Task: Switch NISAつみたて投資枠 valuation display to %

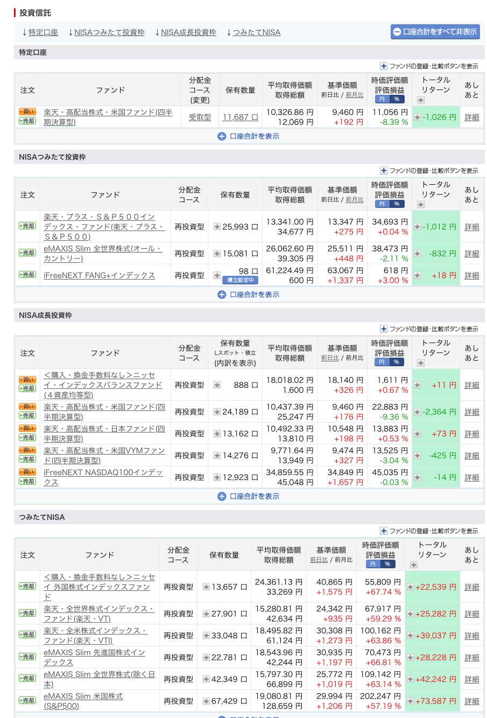Action: click(x=397, y=204)
